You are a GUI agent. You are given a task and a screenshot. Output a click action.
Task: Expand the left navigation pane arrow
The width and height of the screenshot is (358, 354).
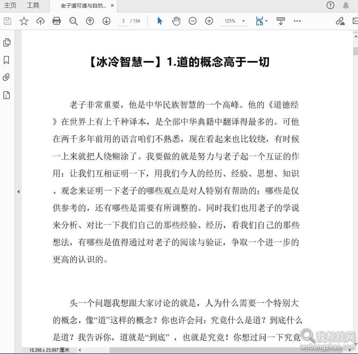coord(18,191)
